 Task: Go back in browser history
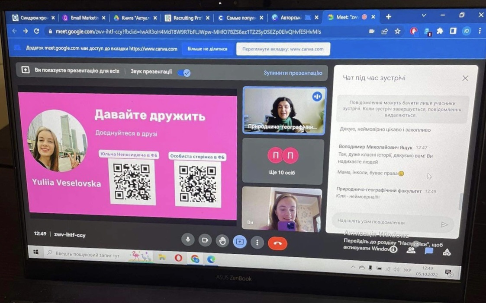pyautogui.click(x=14, y=31)
